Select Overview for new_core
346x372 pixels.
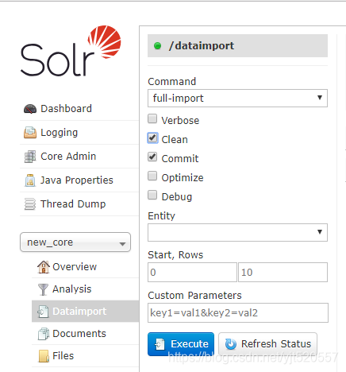click(85, 267)
